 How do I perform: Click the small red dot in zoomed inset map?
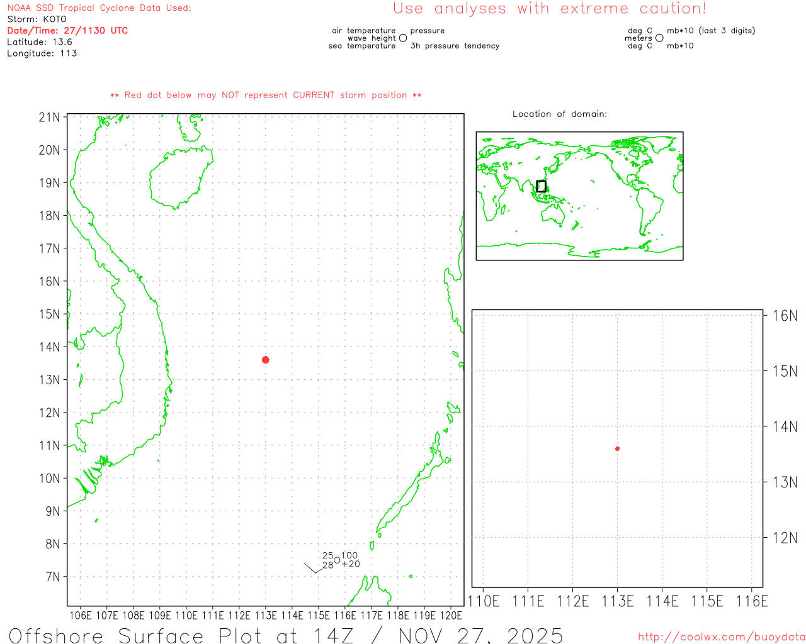click(x=617, y=448)
